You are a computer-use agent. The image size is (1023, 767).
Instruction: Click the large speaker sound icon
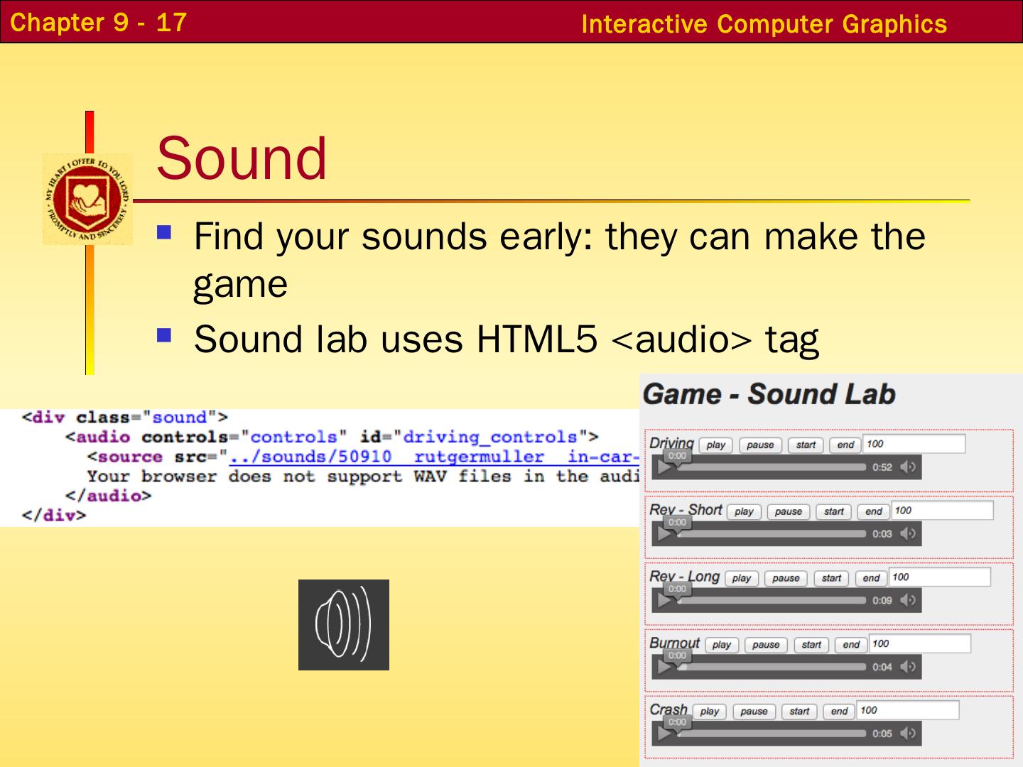tap(343, 624)
